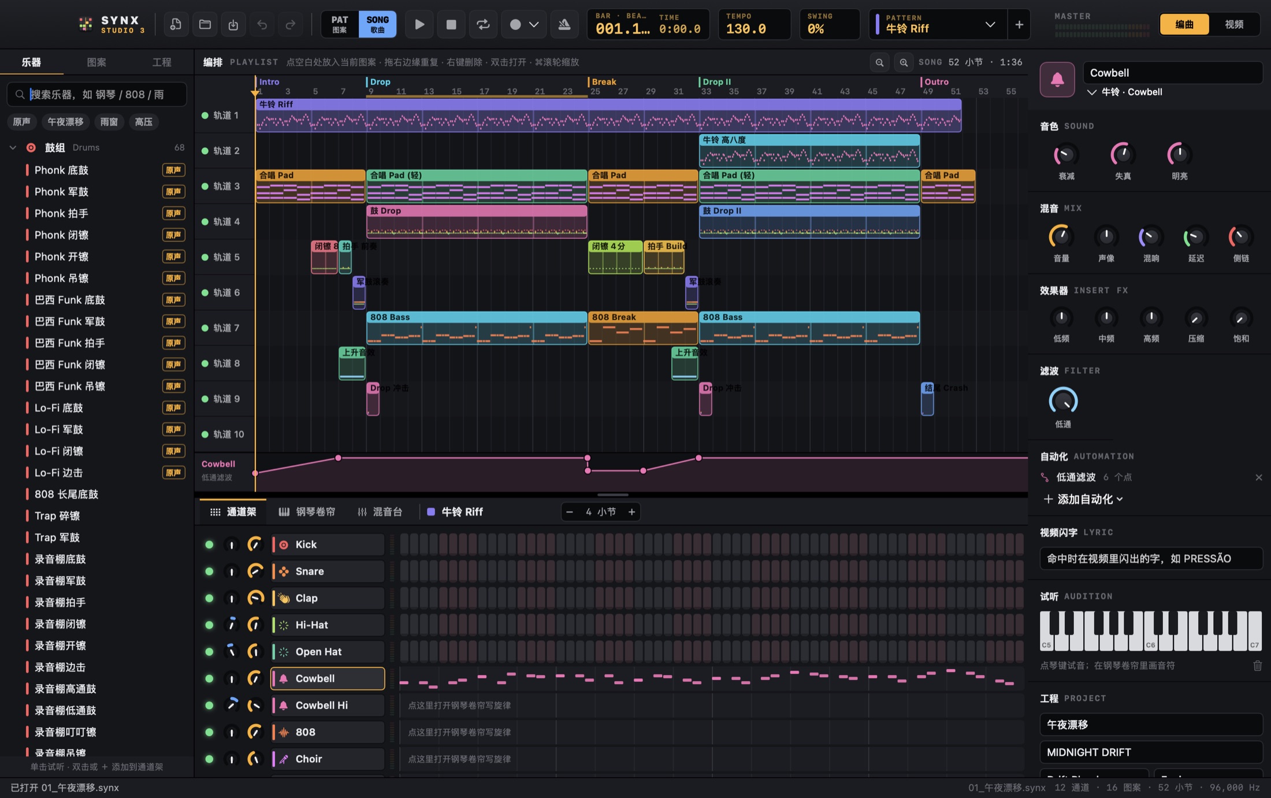Select the 808 channel
The height and width of the screenshot is (798, 1271).
(x=328, y=732)
